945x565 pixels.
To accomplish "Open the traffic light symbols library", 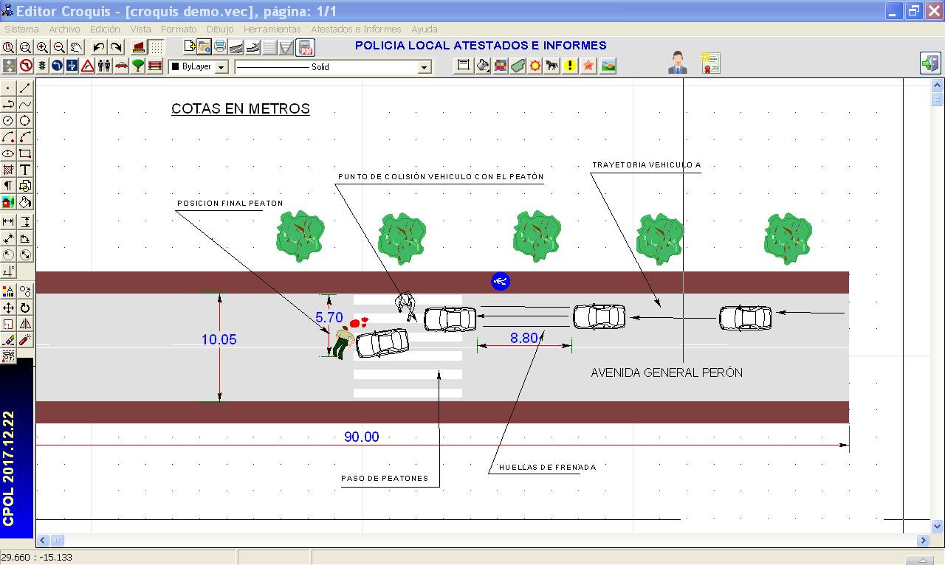I will (42, 66).
